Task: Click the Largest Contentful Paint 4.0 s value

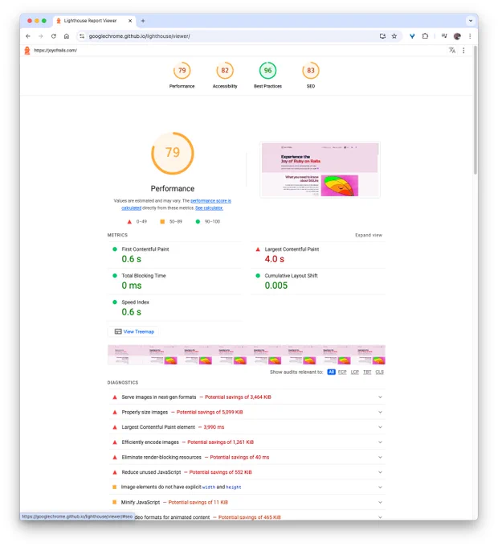Action: click(x=275, y=259)
